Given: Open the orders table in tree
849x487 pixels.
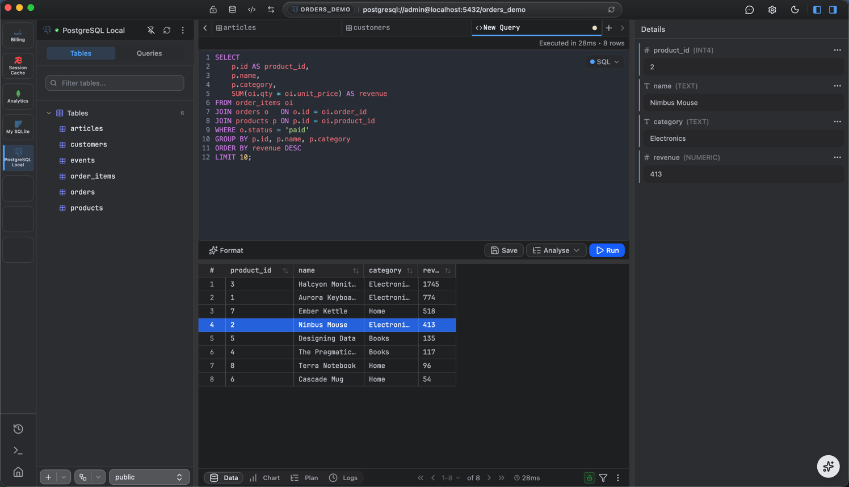Looking at the screenshot, I should pos(82,192).
